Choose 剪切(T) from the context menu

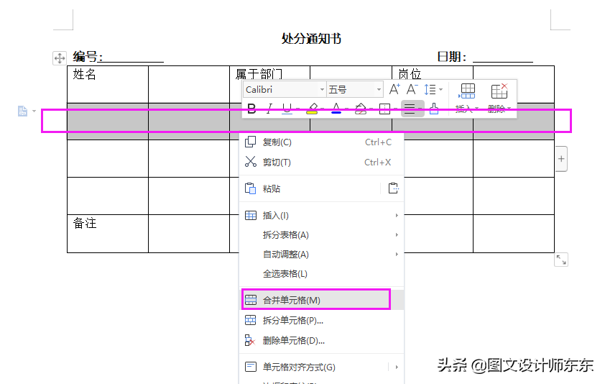[321, 163]
